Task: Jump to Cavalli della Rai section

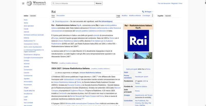Action: 29,91
